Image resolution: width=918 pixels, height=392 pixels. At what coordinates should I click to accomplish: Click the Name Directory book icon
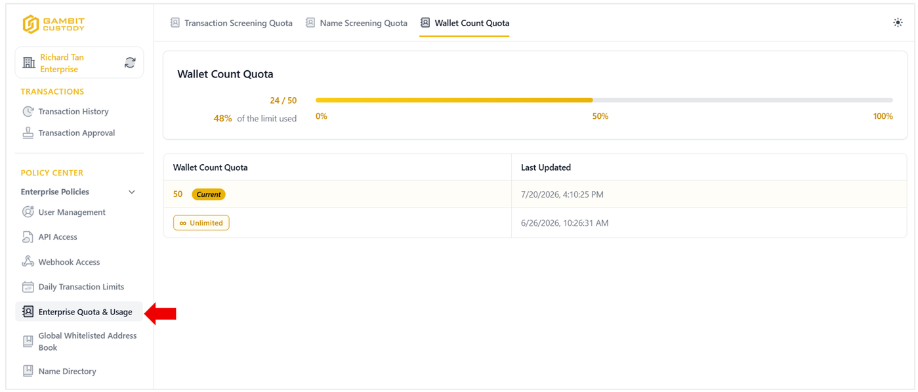click(28, 371)
